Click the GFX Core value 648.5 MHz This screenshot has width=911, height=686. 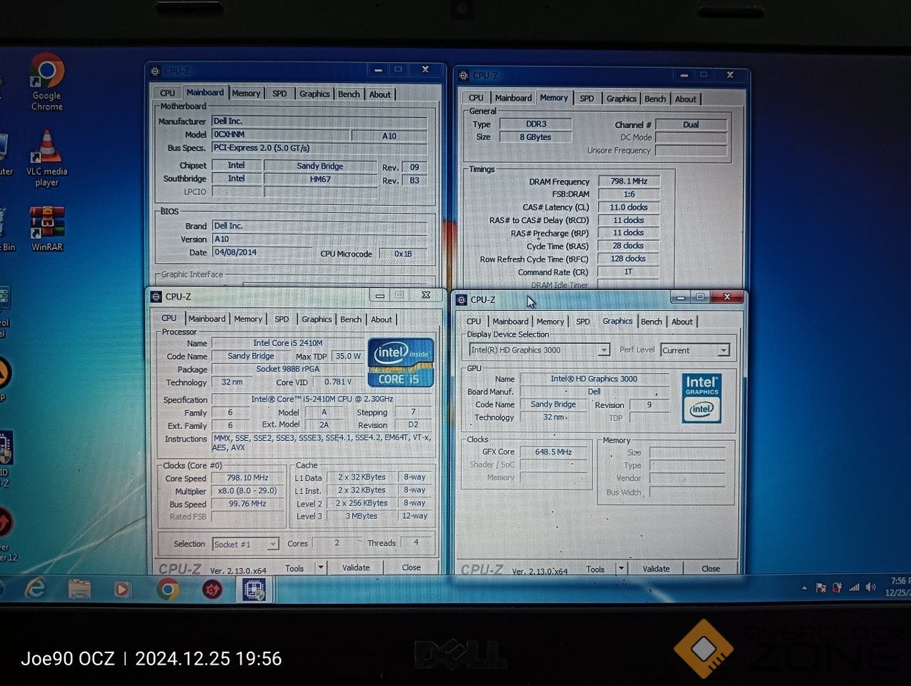pyautogui.click(x=553, y=452)
